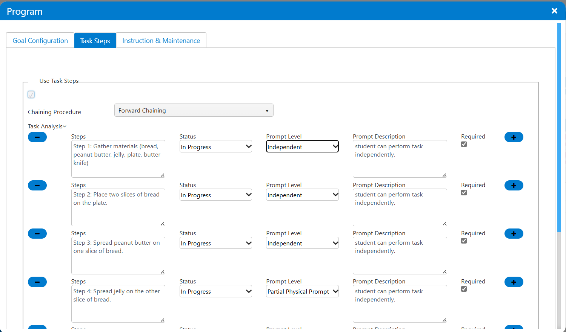This screenshot has width=566, height=332.
Task: Open the Partial Physical Prompt dropdown for Step 4
Action: (x=303, y=291)
